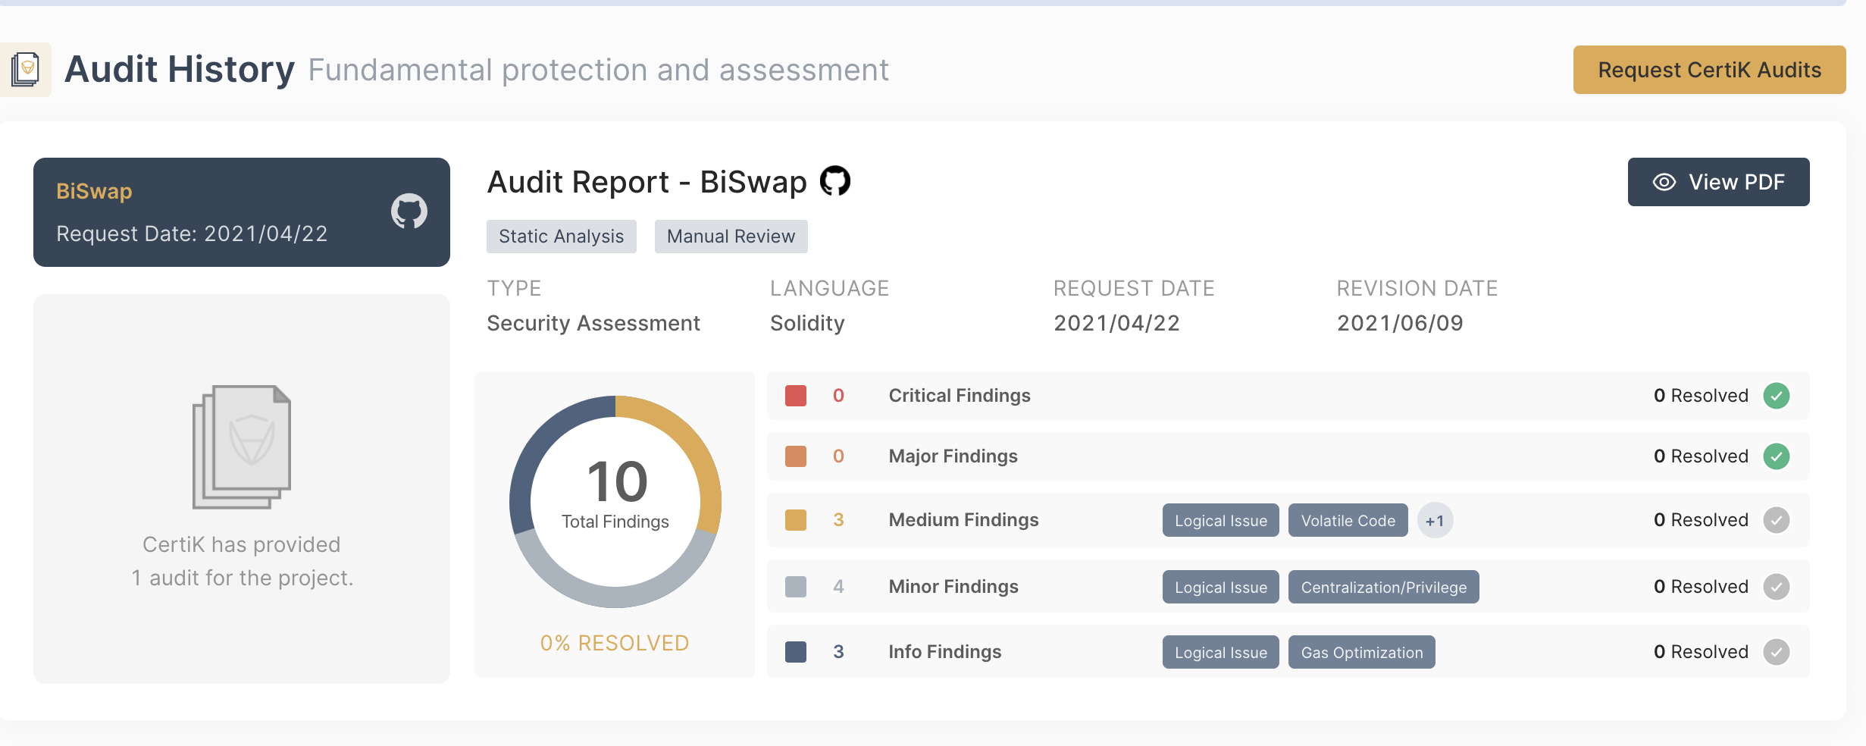Screen dimensions: 1866x746
Task: Click the Info Findings label
Action: pos(945,652)
